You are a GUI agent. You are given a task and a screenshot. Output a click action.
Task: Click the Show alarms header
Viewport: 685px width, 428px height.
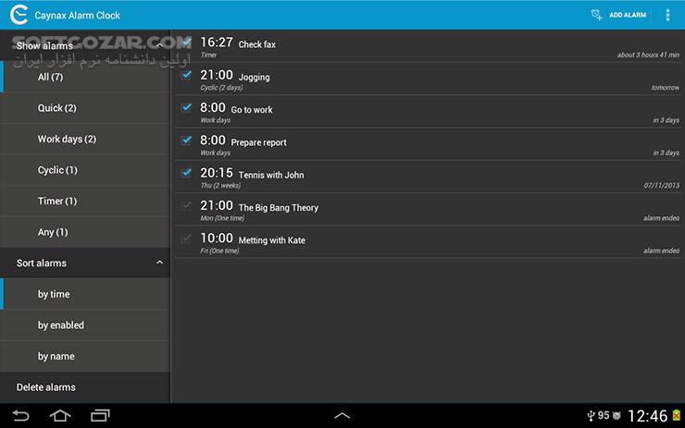(85, 45)
